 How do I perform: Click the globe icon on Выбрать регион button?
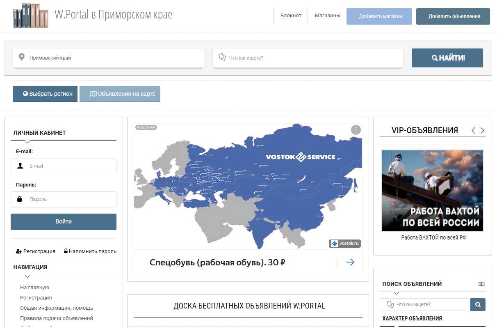pos(25,94)
